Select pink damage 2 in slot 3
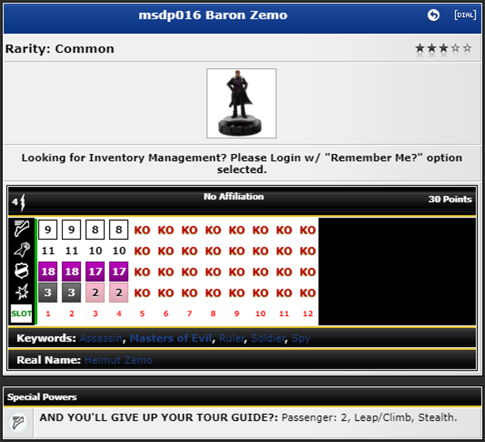Image resolution: width=485 pixels, height=442 pixels. (95, 292)
